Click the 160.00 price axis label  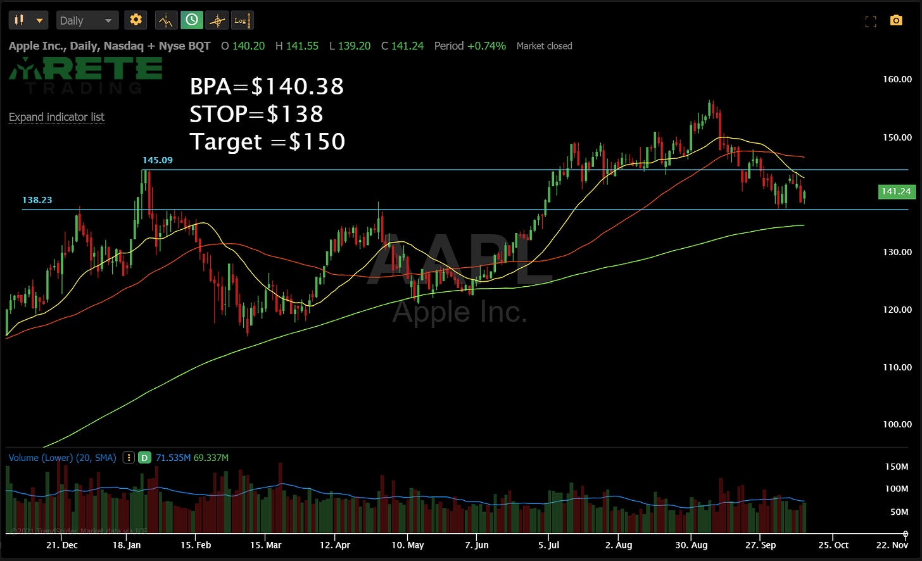pyautogui.click(x=897, y=79)
